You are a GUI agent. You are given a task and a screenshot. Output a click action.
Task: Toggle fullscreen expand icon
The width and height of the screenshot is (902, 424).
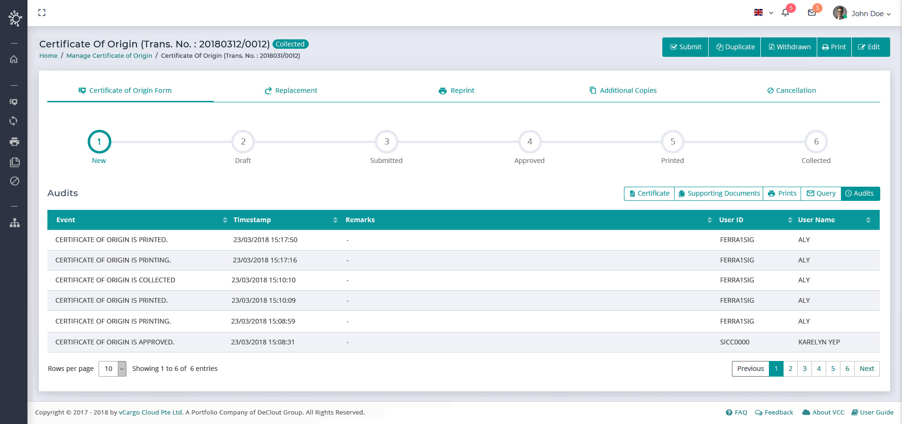pyautogui.click(x=42, y=13)
